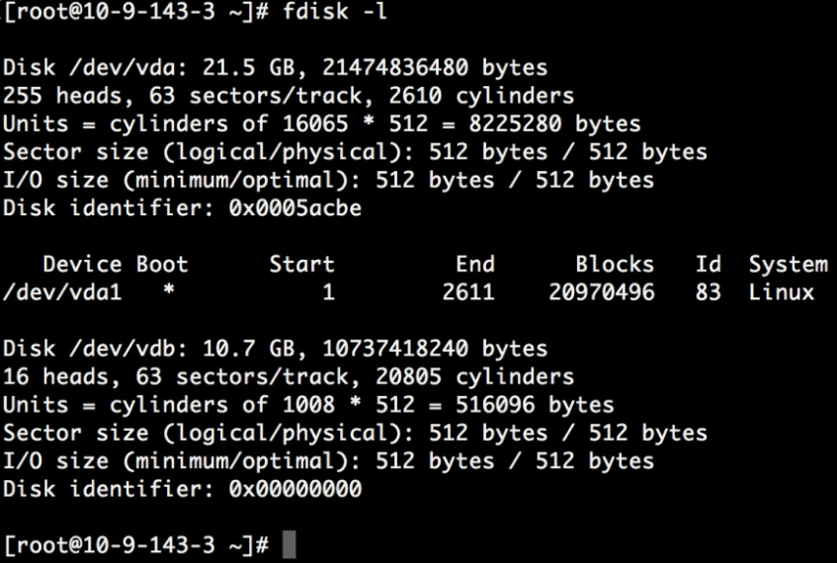Click the terminal cursor block at prompt

pyautogui.click(x=289, y=544)
